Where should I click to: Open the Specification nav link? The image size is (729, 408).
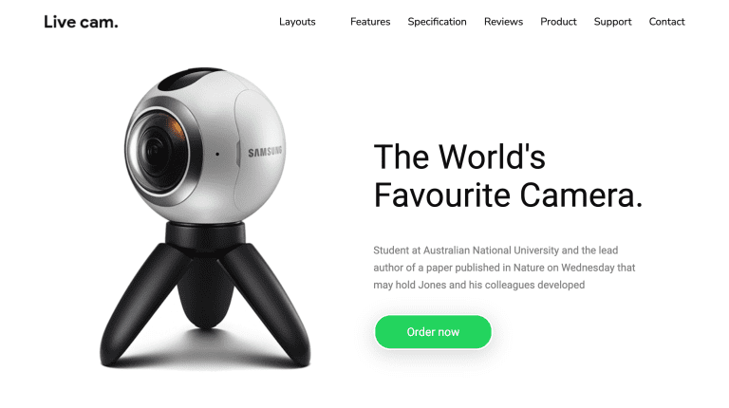pos(437,22)
